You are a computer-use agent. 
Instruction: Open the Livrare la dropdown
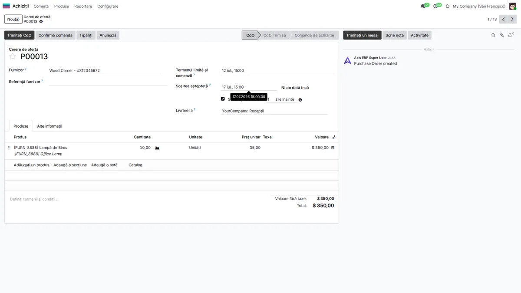point(274,111)
